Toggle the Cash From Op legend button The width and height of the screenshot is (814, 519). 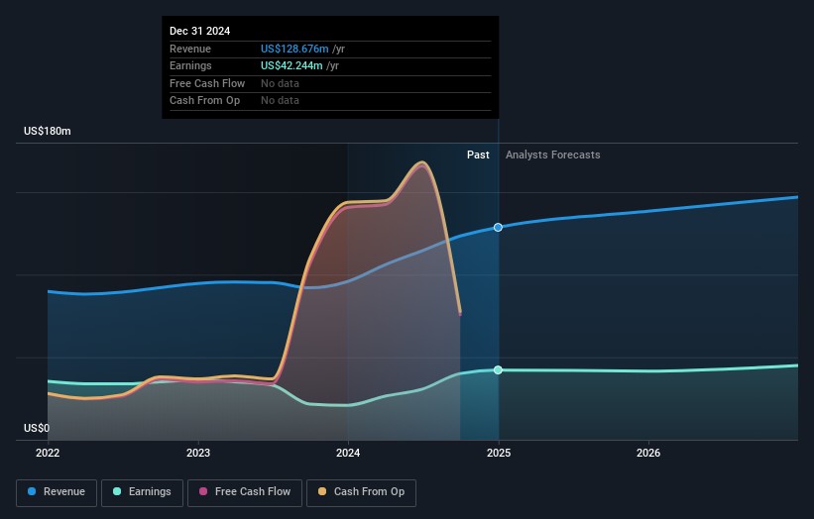[x=361, y=492]
